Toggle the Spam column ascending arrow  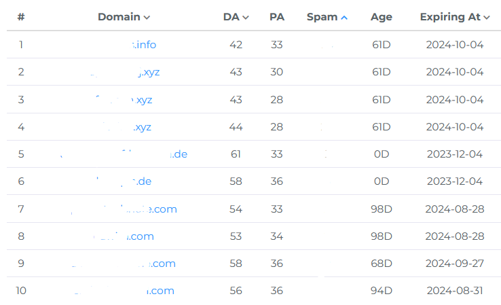coord(344,18)
